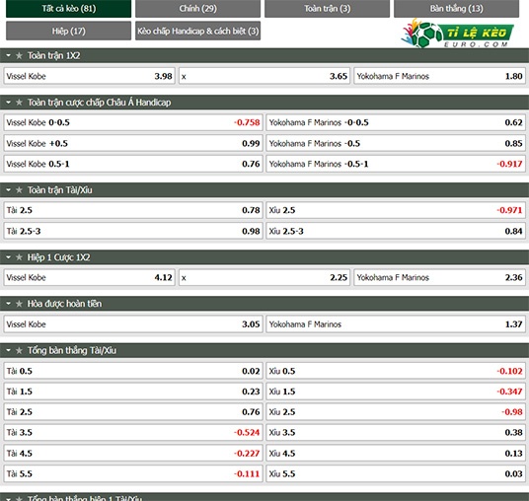Star the Toàn trận 1X2 section

tap(19, 55)
